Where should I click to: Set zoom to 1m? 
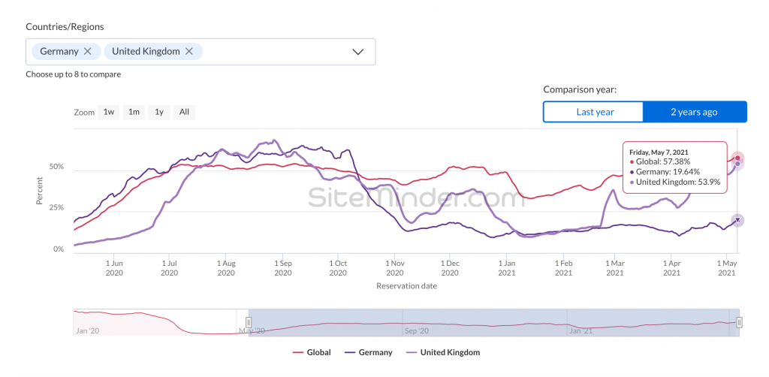click(x=134, y=112)
